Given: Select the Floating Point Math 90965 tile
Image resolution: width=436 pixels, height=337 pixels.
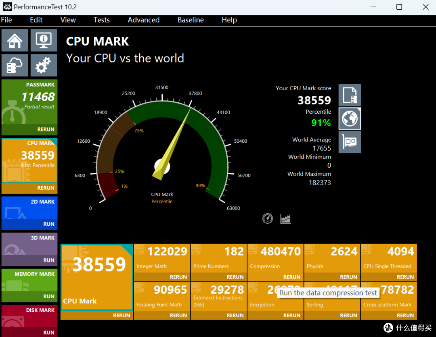Looking at the screenshot, I should [x=162, y=296].
